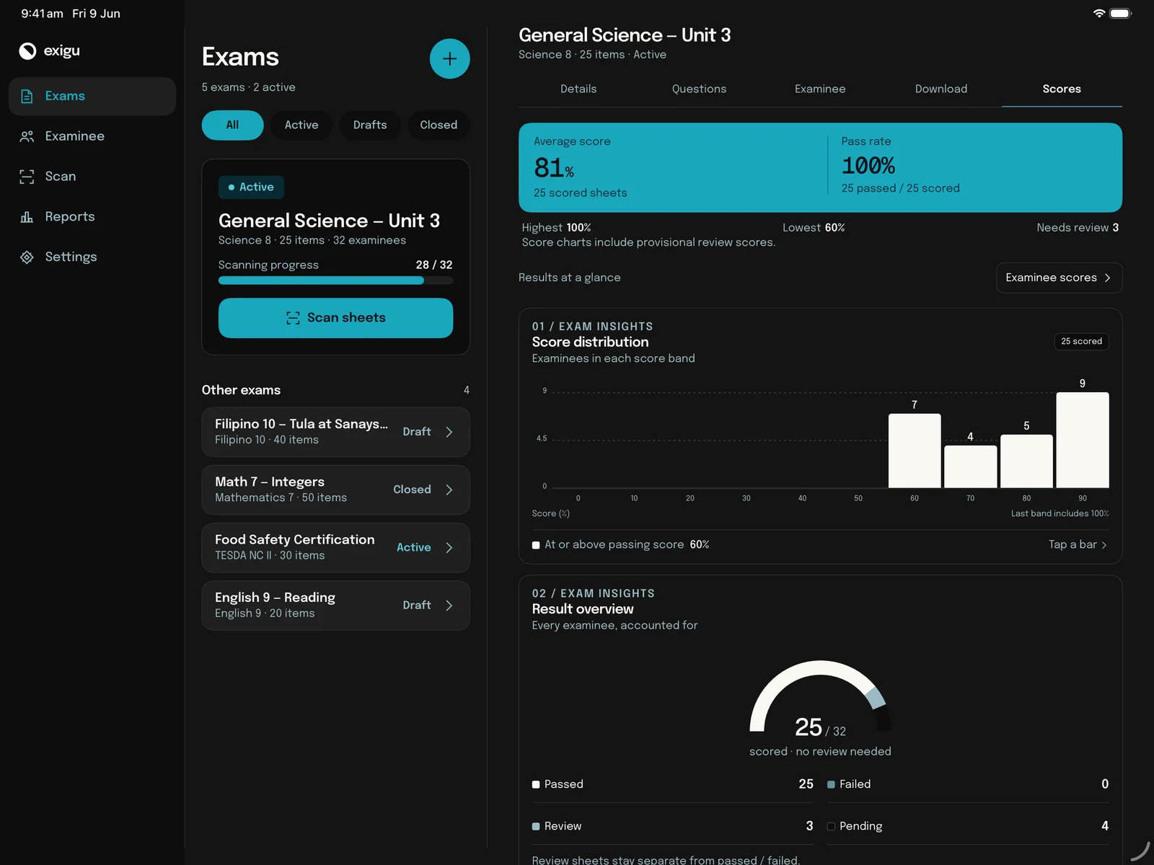Click the Average score 81% value

point(554,168)
